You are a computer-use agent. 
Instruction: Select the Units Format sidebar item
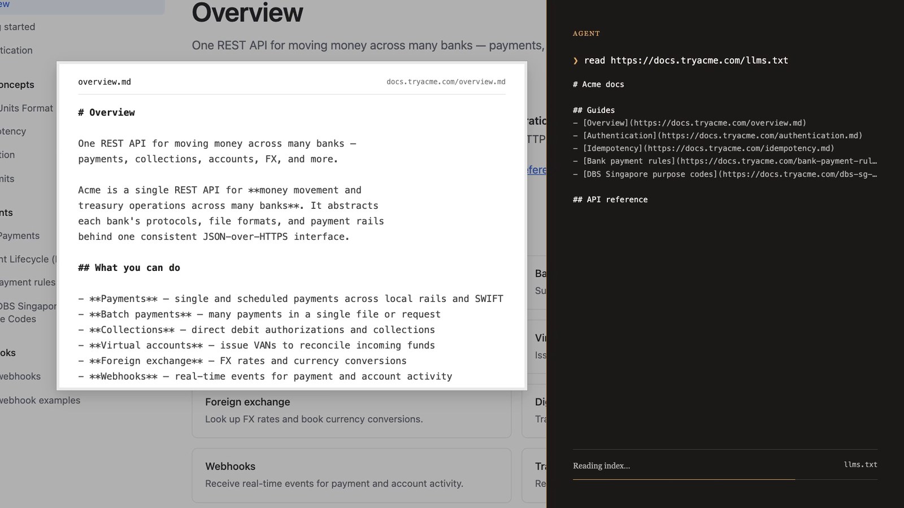27,108
